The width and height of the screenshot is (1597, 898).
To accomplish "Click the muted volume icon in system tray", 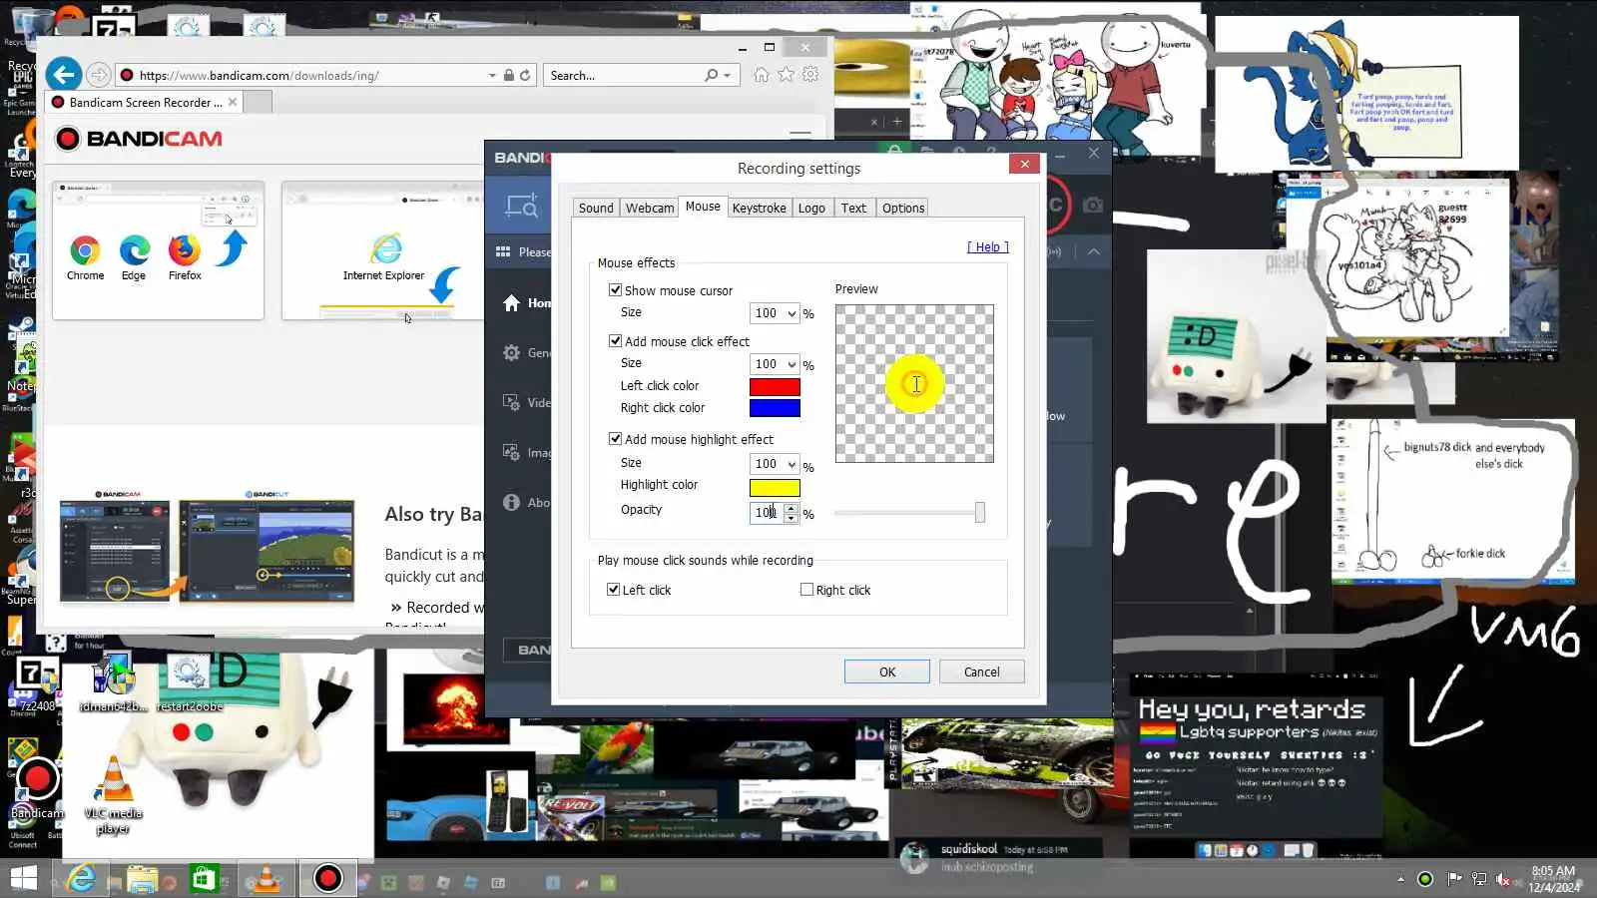I will (1504, 879).
